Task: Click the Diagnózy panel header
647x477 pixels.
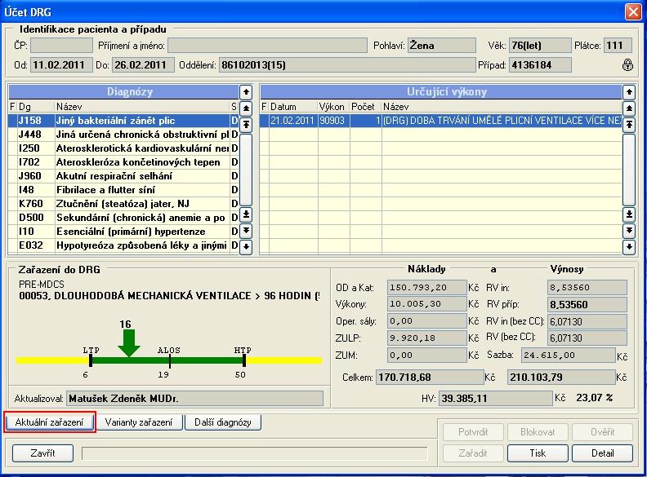Action: tap(124, 92)
